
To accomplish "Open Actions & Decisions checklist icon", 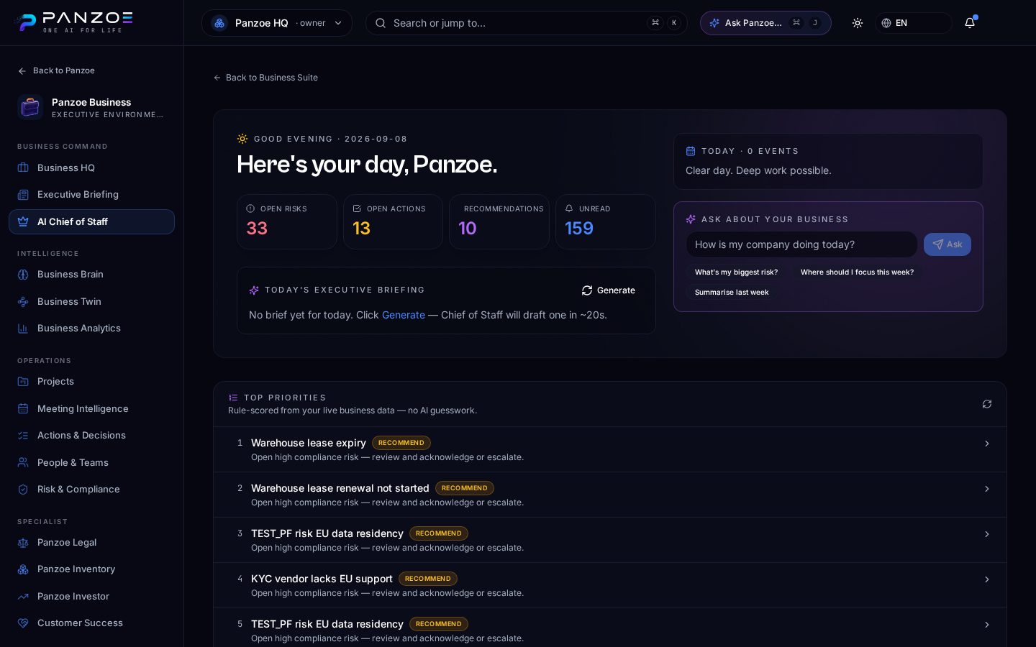I will tap(23, 436).
